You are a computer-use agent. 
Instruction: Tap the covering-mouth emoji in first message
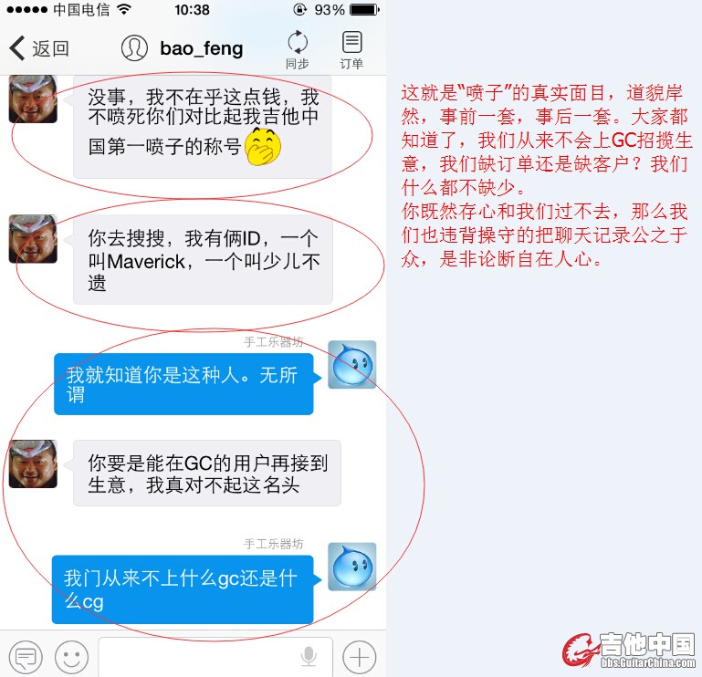pyautogui.click(x=263, y=146)
